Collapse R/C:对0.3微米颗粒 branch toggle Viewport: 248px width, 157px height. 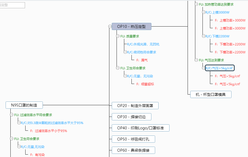tap(19, 123)
